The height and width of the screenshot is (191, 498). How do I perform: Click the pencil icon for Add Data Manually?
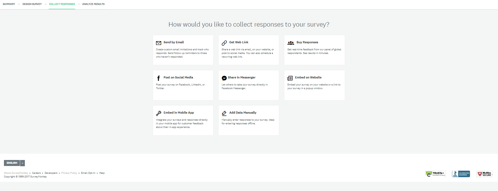click(x=224, y=113)
